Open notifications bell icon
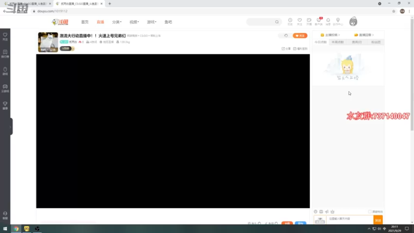The image size is (414, 233). 328,21
